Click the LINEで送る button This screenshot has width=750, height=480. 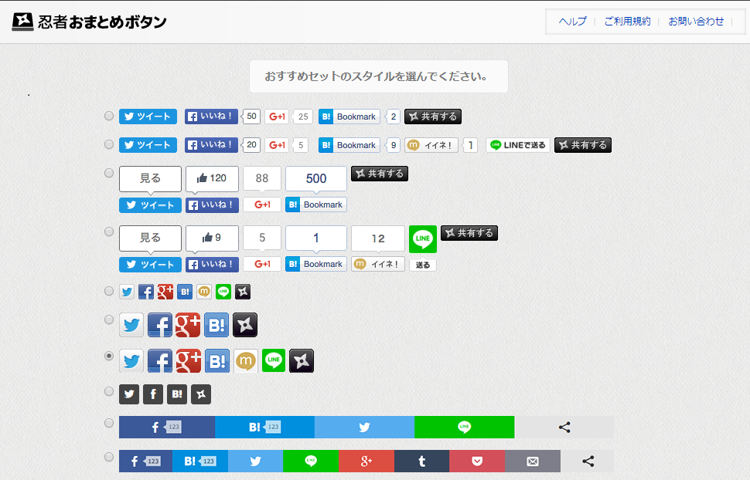(518, 145)
